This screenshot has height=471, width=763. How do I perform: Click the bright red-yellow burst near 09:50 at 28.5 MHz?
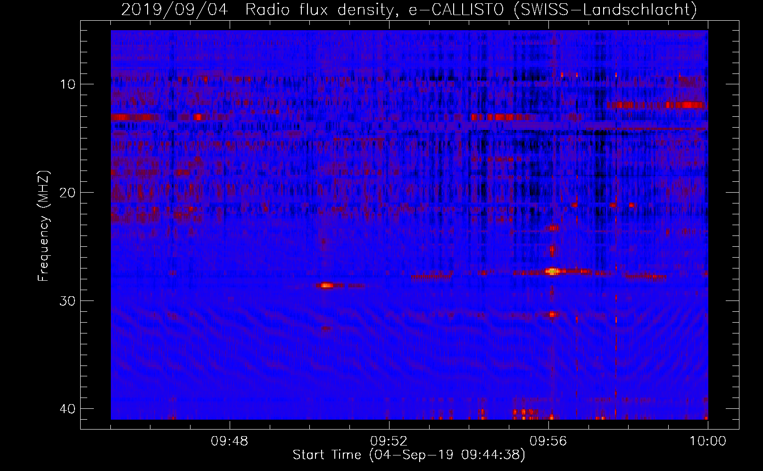click(326, 285)
